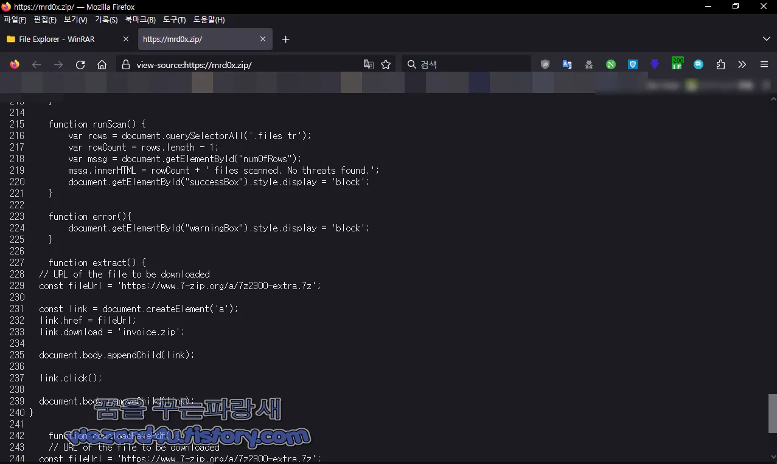The width and height of the screenshot is (777, 464).
Task: Close the File Explorer - WinRAR tab
Action: tap(126, 39)
